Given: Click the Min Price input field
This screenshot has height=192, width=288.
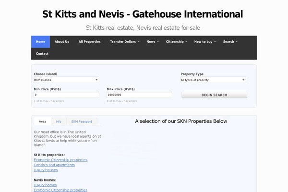Looking at the screenshot, I should coord(67,95).
